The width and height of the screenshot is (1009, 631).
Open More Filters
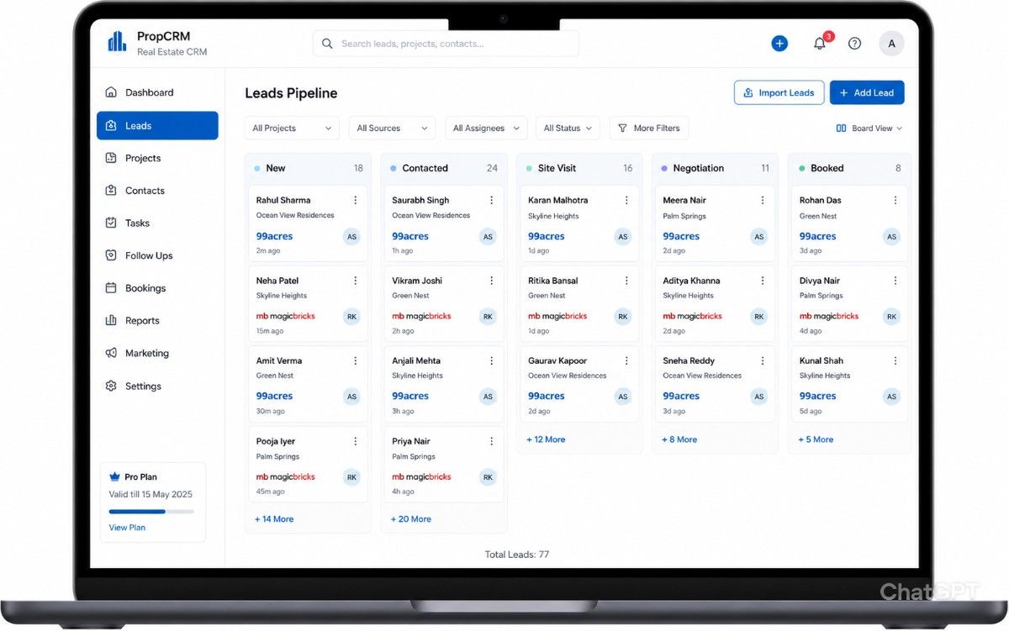[649, 129]
